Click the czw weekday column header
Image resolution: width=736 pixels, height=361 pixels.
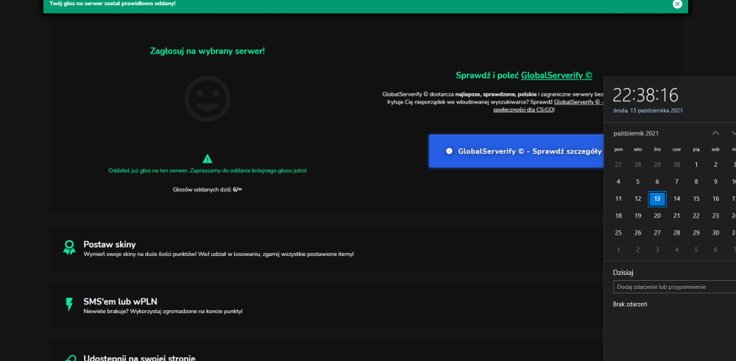click(x=676, y=149)
